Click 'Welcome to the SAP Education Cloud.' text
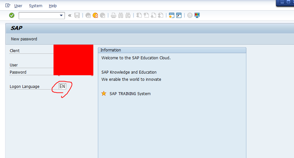Screen dimensions: 294x158 coord(136,58)
